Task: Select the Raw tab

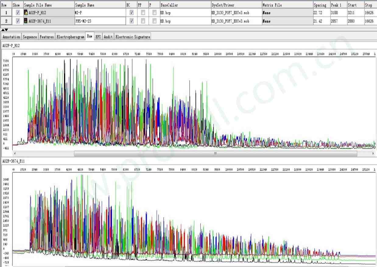Action: pos(90,37)
